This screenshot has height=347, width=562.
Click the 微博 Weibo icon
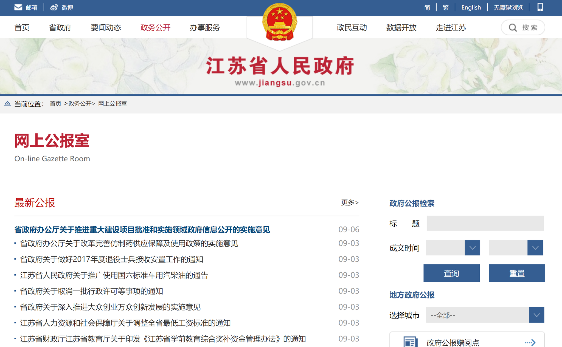click(x=54, y=7)
